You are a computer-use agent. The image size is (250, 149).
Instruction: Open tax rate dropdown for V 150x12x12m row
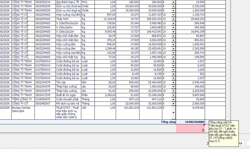tap(173, 32)
